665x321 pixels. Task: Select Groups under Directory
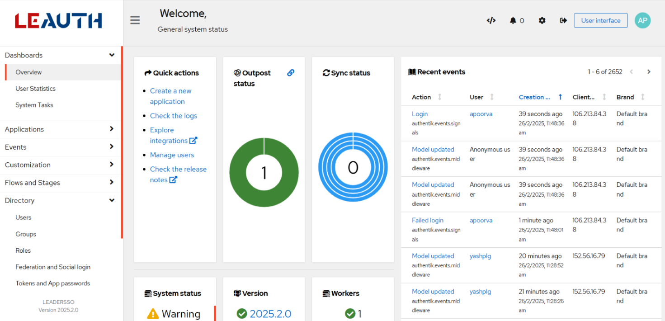26,234
